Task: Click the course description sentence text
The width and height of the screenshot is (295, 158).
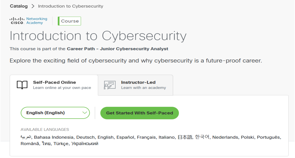Action: 136,60
